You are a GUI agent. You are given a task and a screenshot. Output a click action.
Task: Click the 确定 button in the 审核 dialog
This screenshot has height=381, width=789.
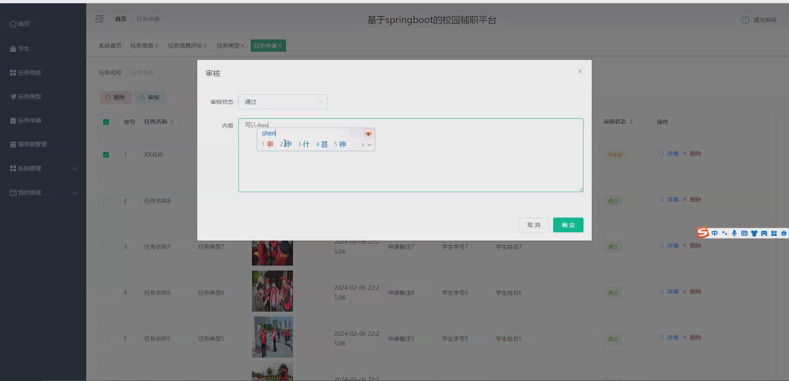click(x=568, y=225)
